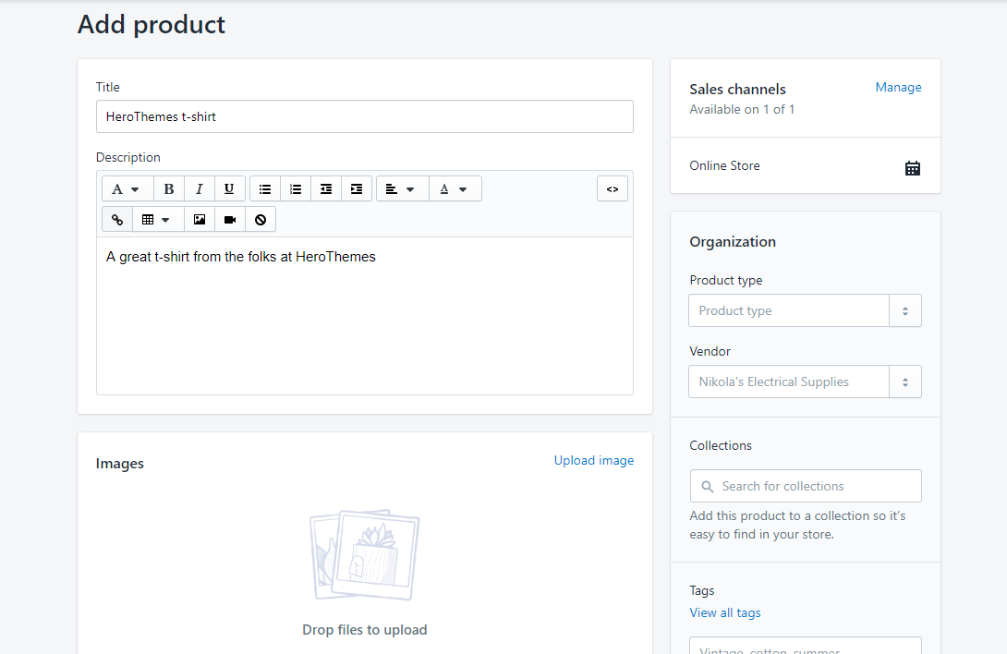Open the text color dropdown

(x=455, y=188)
